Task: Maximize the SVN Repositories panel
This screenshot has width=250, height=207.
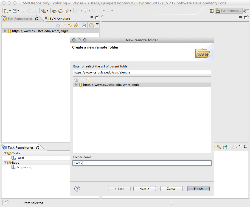Action: tap(97, 18)
